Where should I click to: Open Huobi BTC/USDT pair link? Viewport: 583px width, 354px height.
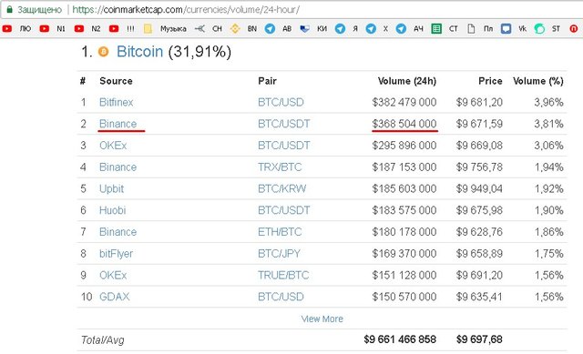(x=283, y=210)
